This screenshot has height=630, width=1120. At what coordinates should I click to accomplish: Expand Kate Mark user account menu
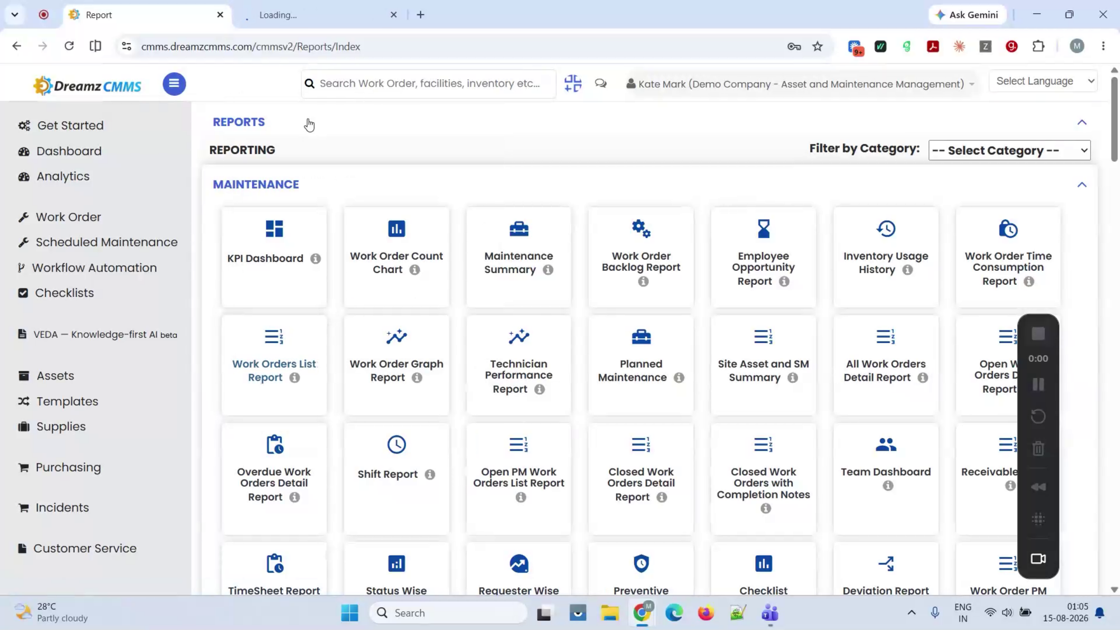[800, 84]
